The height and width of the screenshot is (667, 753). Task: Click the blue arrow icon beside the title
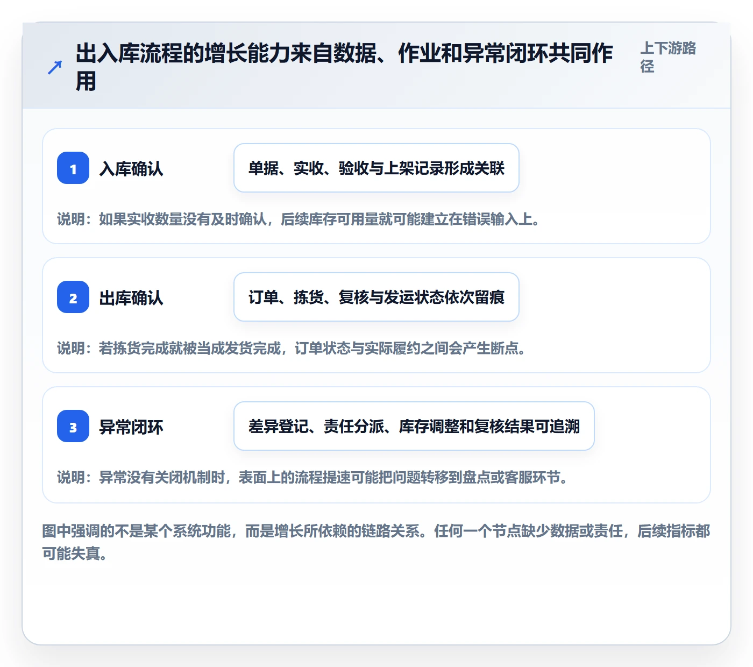55,68
